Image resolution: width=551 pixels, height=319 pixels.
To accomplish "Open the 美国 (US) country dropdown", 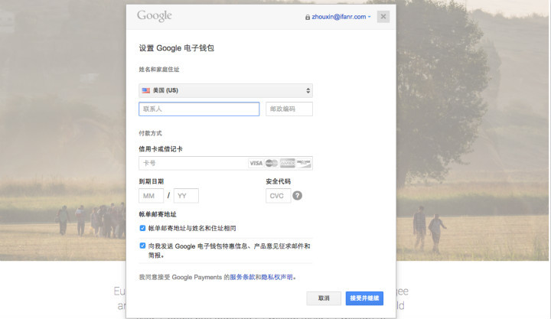I will [225, 90].
